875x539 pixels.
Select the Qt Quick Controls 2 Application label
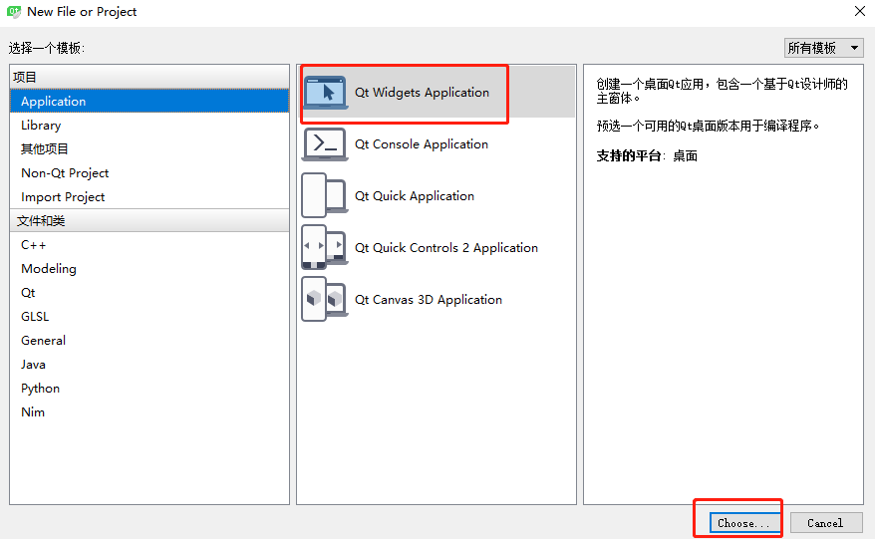coord(446,248)
